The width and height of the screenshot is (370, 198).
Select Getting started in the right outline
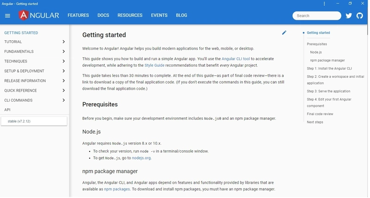click(x=318, y=33)
